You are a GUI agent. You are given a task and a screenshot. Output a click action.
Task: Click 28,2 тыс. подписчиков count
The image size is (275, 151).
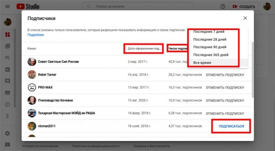(x=185, y=75)
